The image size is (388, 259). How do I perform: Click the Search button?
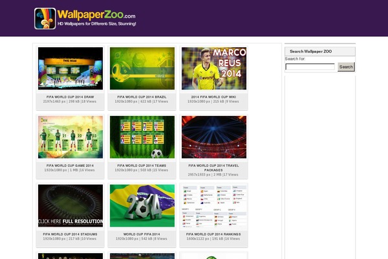click(346, 67)
